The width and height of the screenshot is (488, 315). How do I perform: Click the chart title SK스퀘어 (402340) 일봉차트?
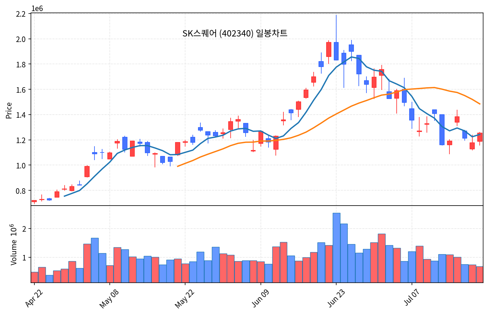pyautogui.click(x=235, y=33)
